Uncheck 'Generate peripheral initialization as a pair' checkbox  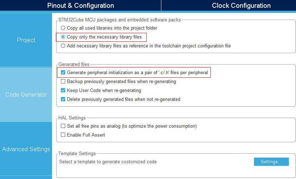(x=63, y=73)
